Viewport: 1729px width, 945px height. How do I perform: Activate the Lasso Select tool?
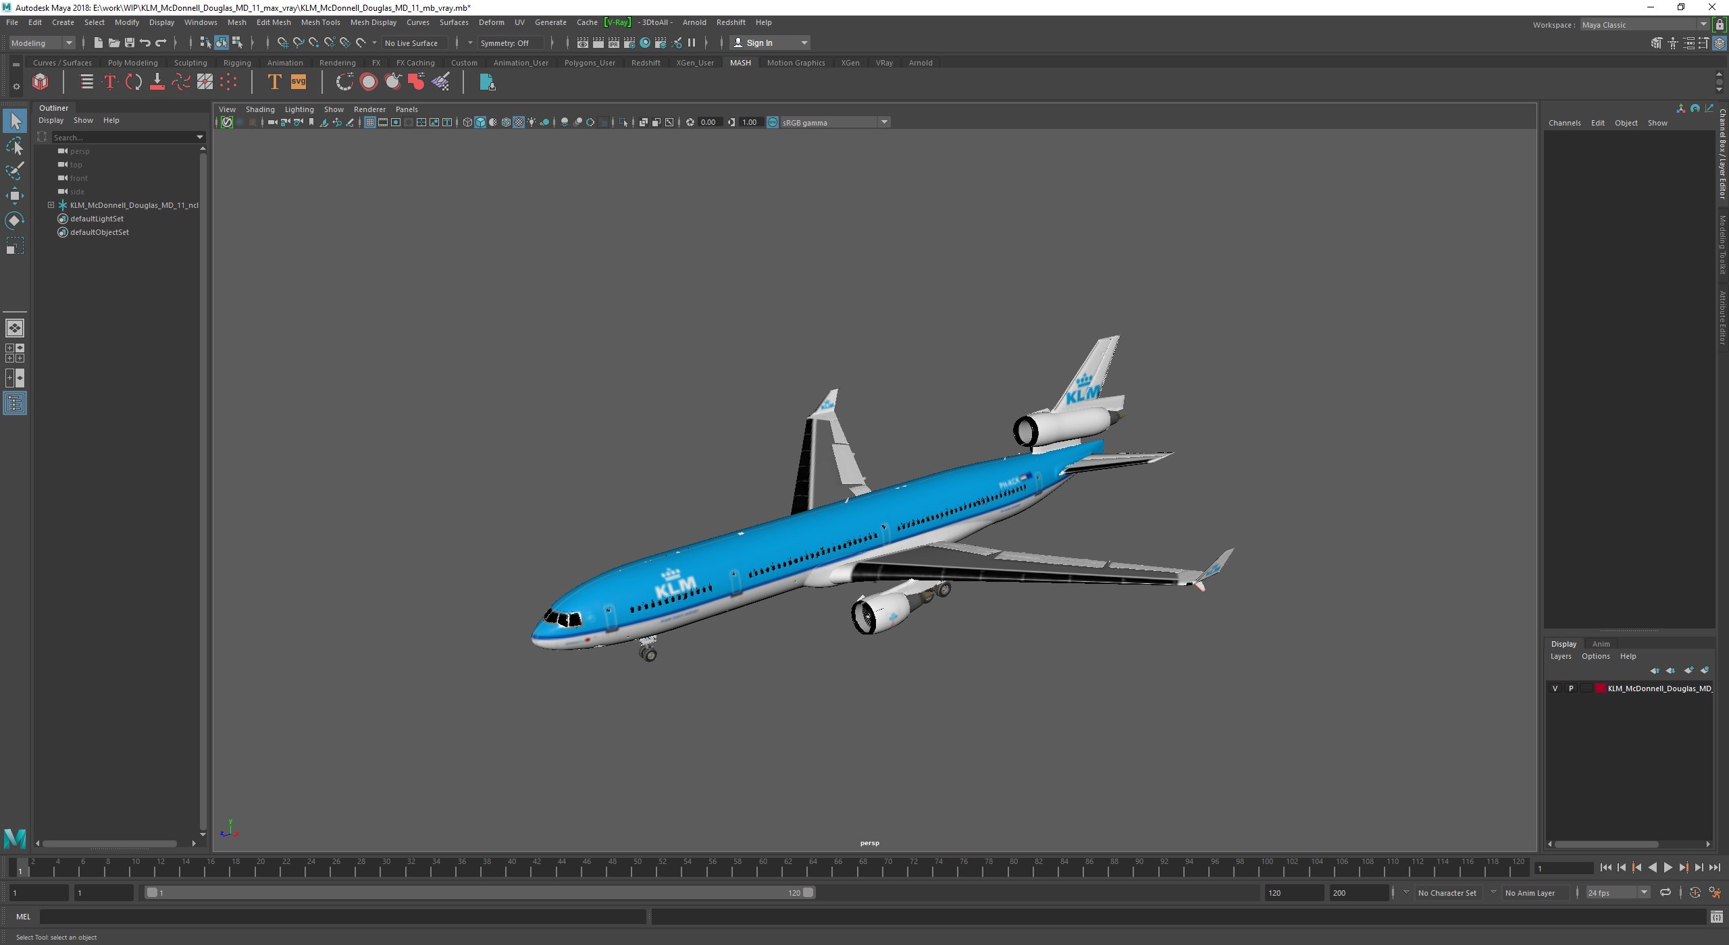15,146
